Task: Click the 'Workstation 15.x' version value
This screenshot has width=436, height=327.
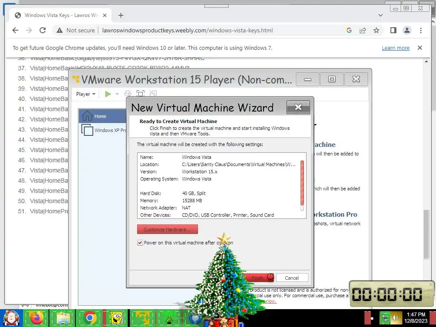Action: click(x=200, y=172)
